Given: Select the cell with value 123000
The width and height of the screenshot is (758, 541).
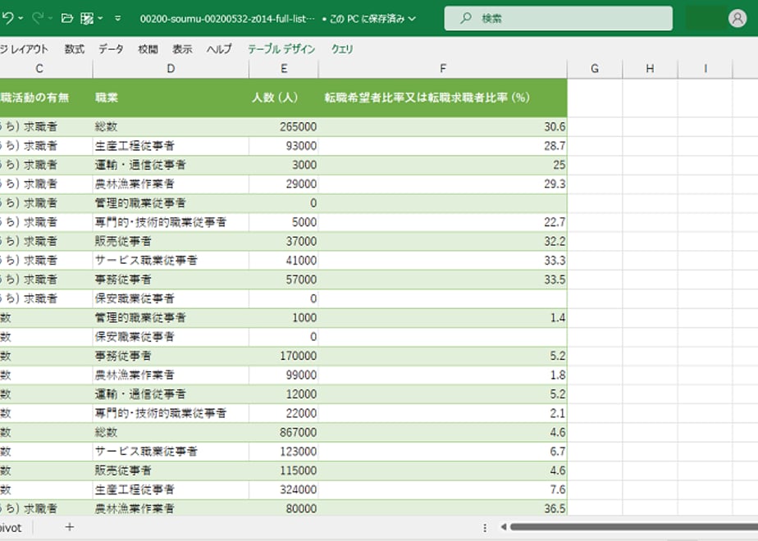Looking at the screenshot, I should 284,452.
